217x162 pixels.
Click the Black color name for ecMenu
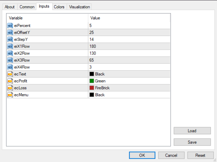coord(100,95)
